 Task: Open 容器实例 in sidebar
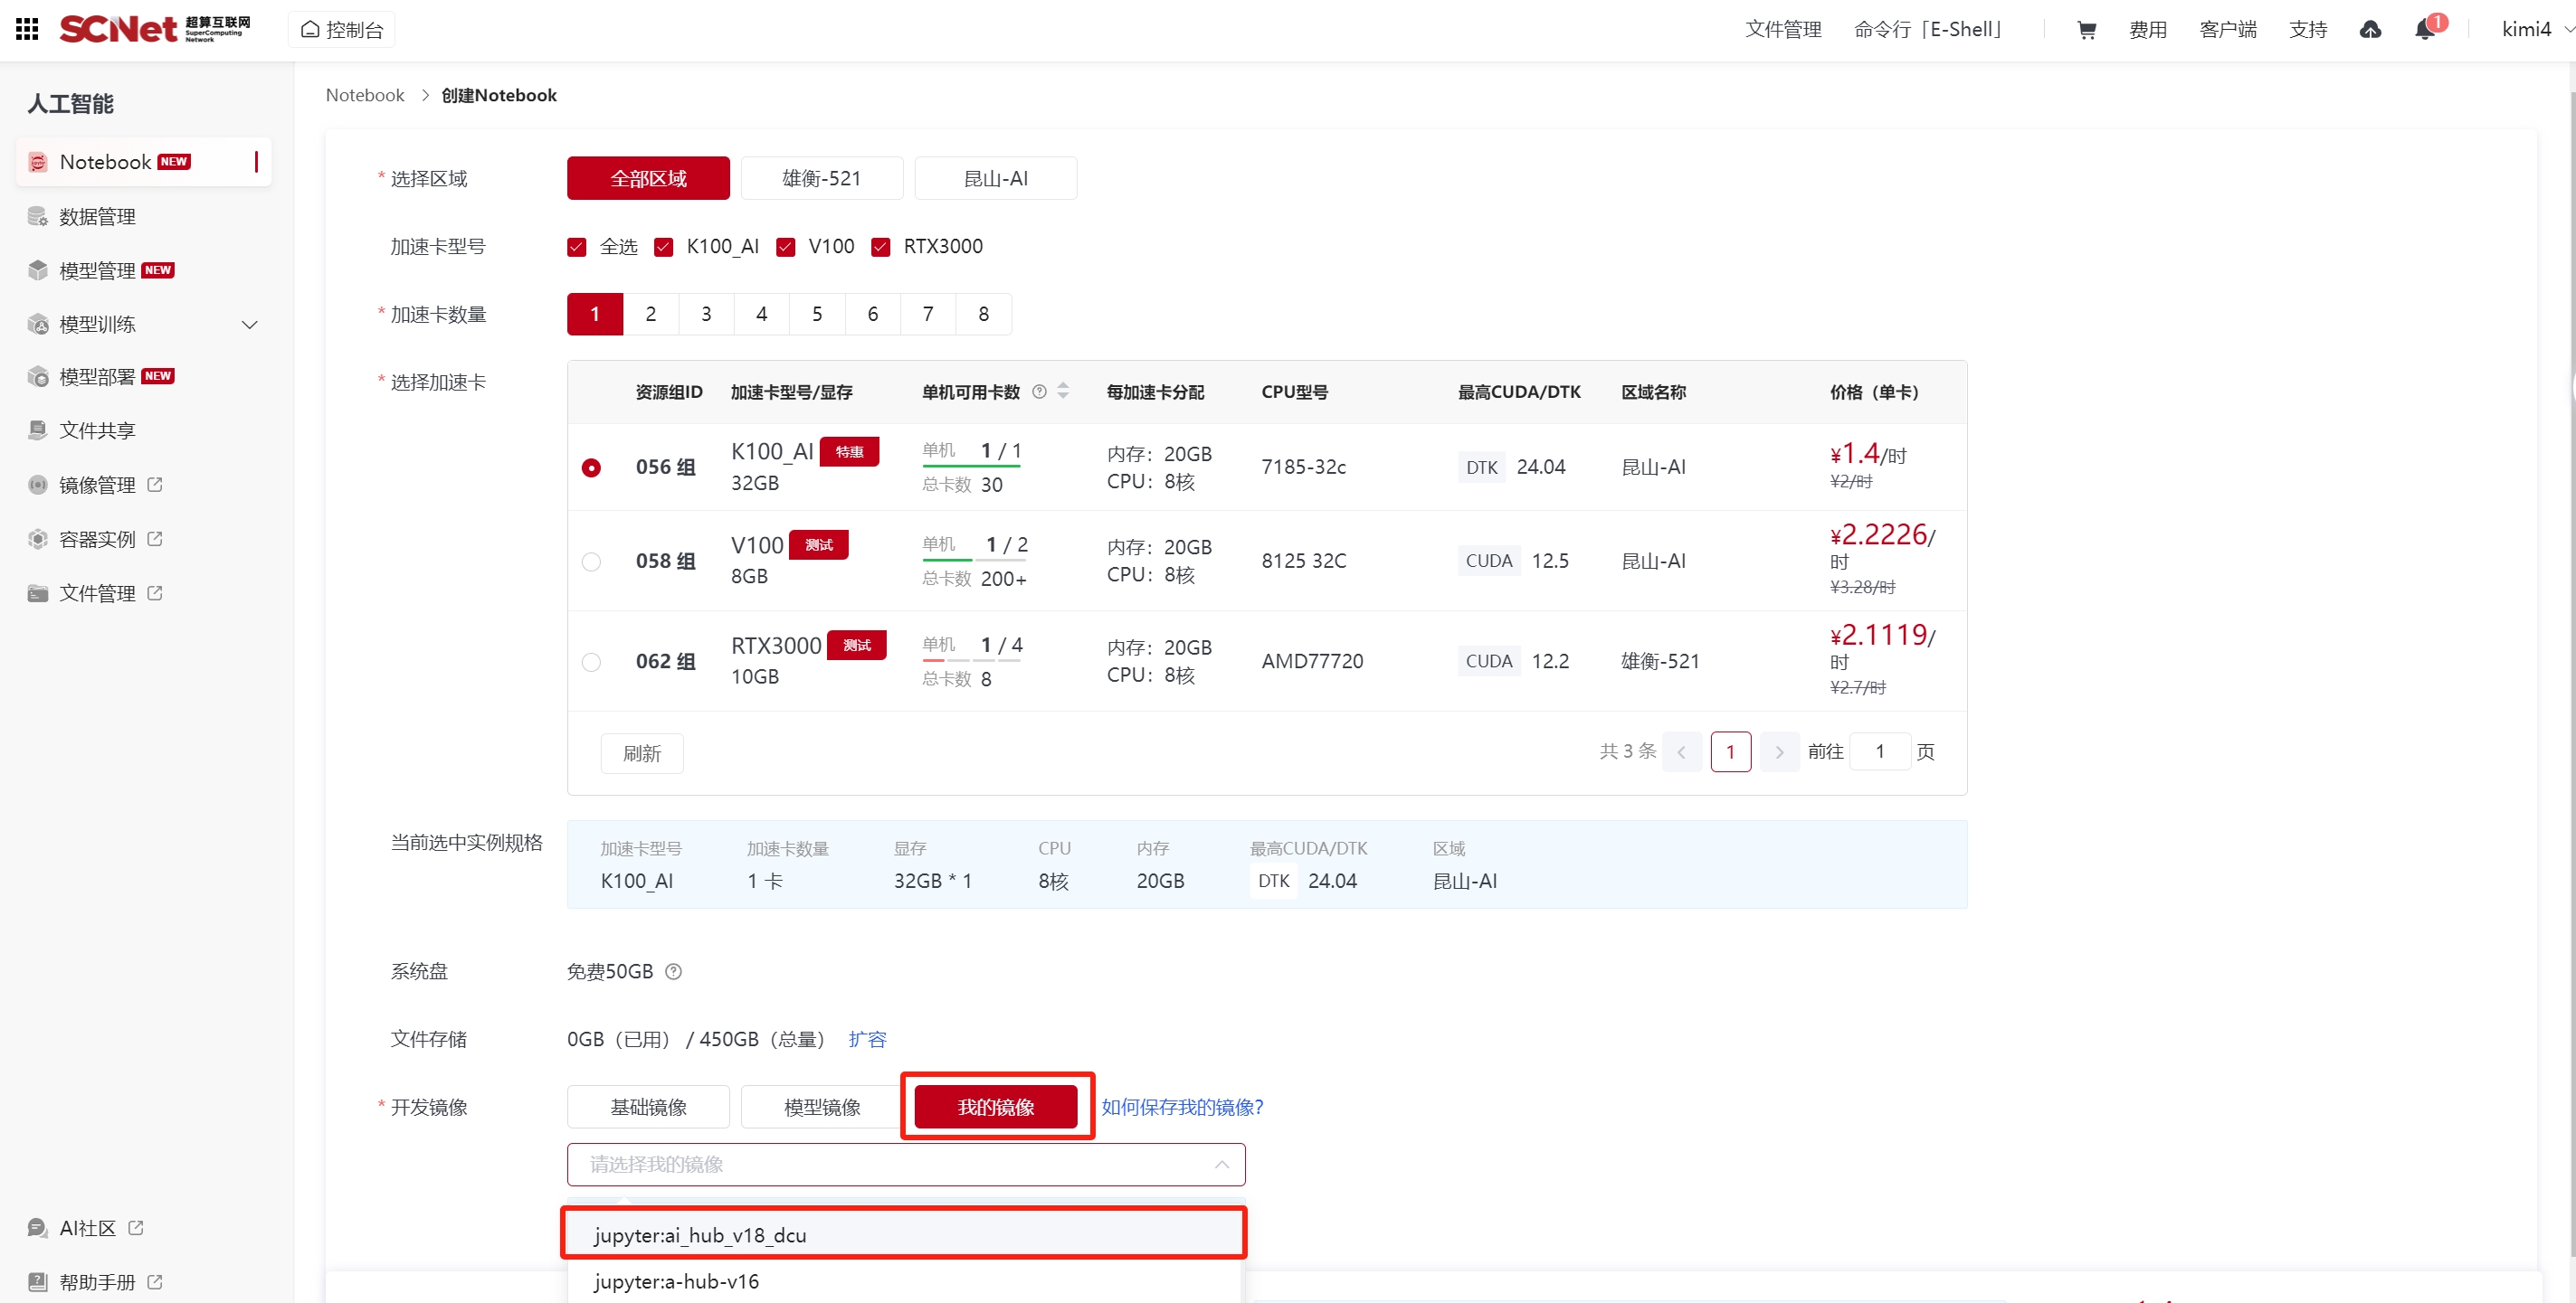tap(97, 539)
